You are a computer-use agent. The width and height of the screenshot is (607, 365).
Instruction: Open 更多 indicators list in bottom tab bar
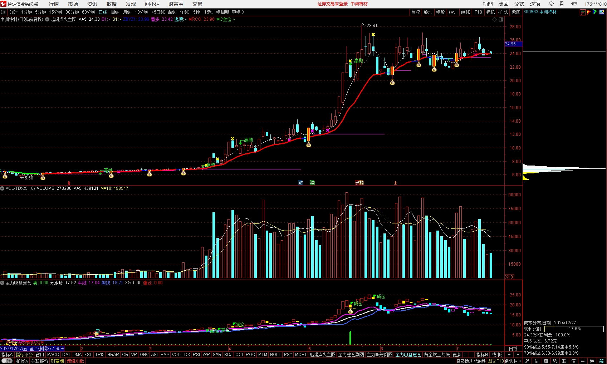[x=457, y=355]
